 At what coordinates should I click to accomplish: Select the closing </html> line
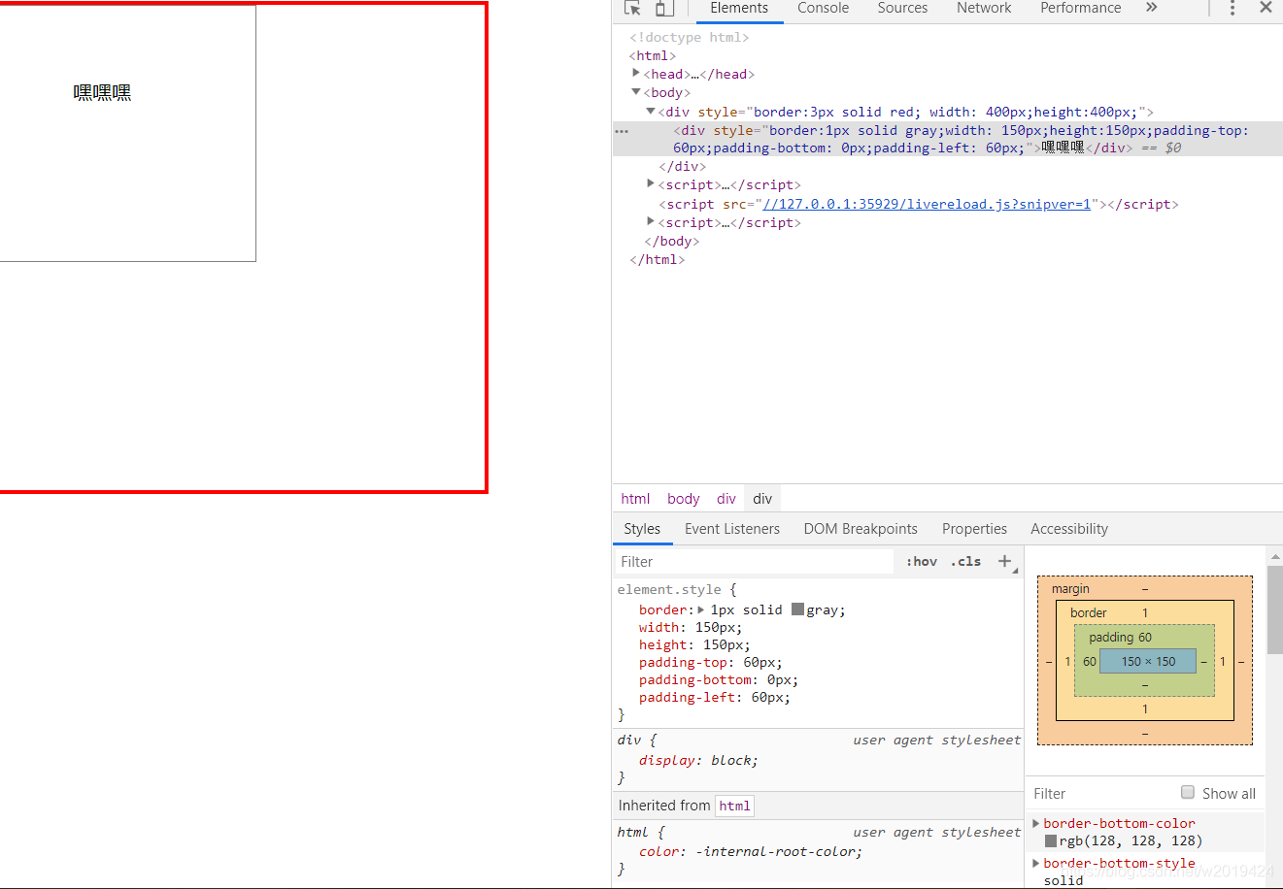657,259
